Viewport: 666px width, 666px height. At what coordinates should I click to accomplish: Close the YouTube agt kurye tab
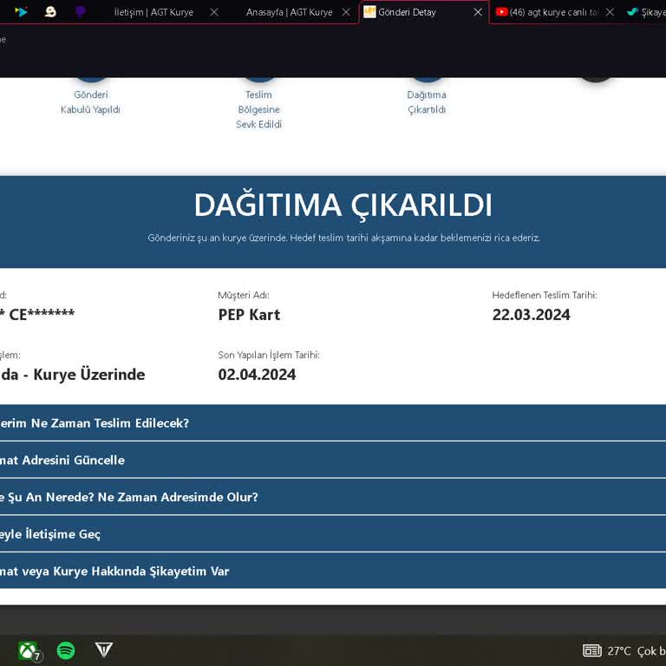tap(610, 12)
